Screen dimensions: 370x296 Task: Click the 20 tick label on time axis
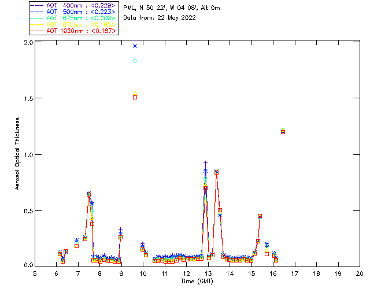360,273
